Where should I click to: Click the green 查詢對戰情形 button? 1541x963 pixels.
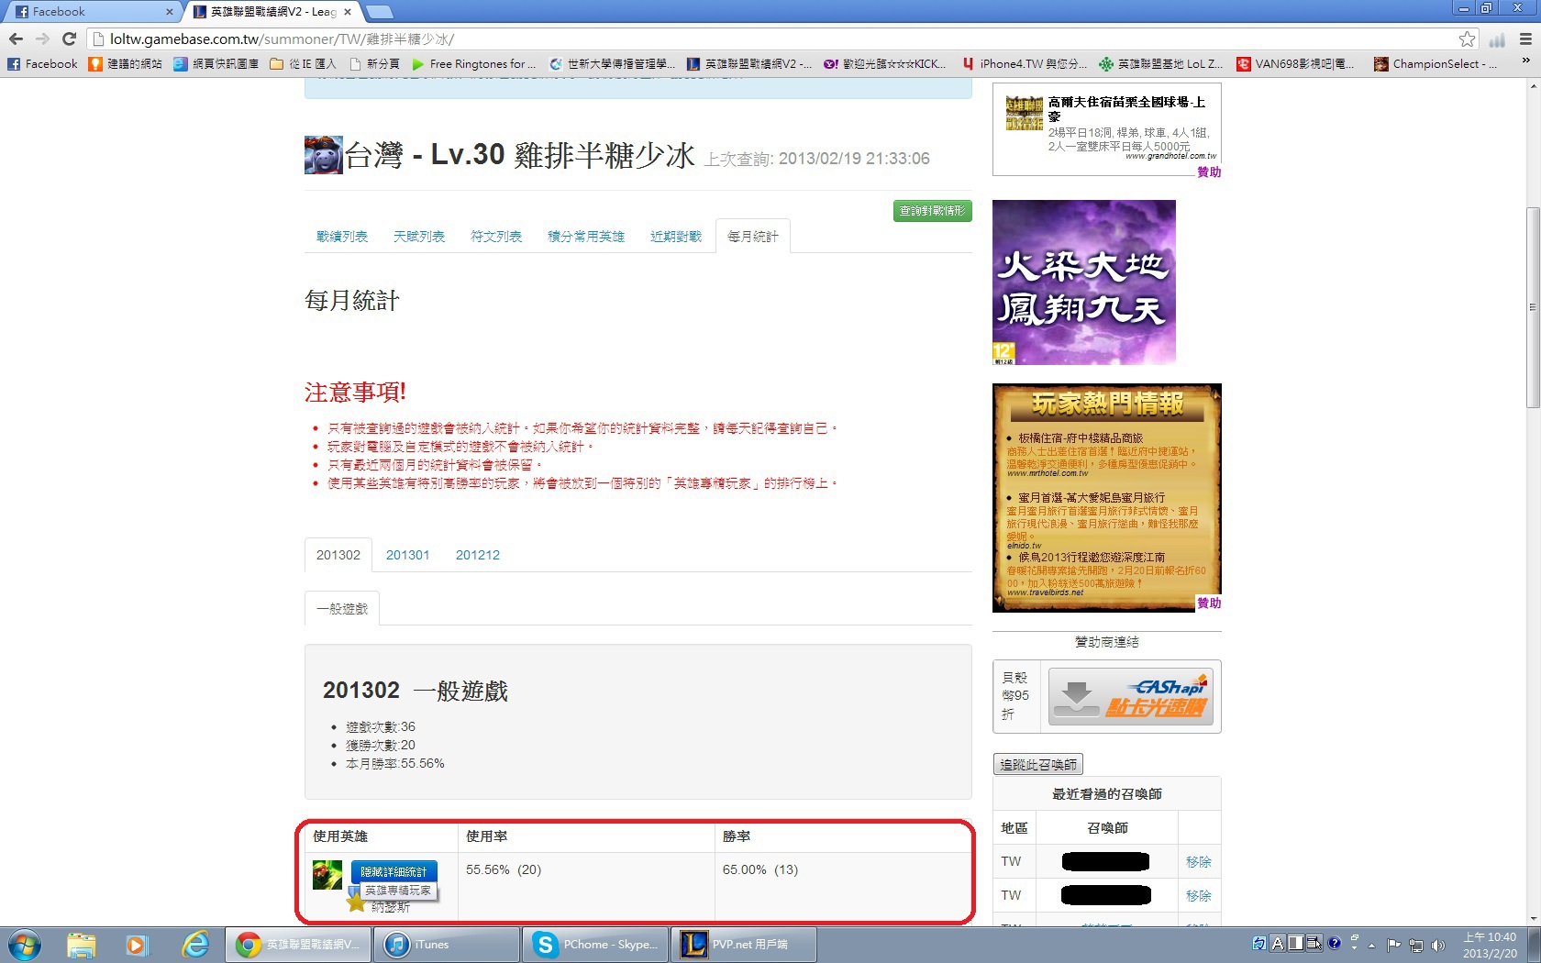tap(932, 211)
